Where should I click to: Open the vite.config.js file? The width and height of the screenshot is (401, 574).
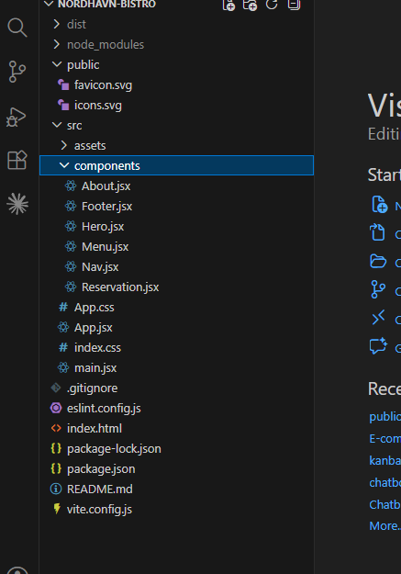click(x=176, y=509)
